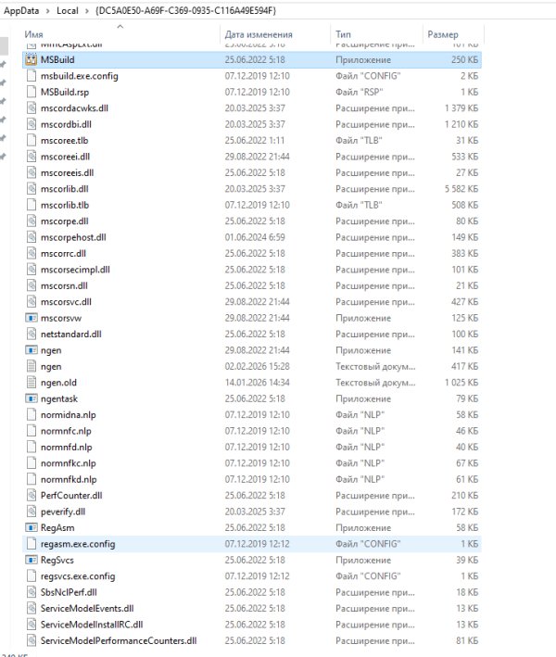This screenshot has height=657, width=556.
Task: Click the PerfCounter.dll icon
Action: pos(32,496)
